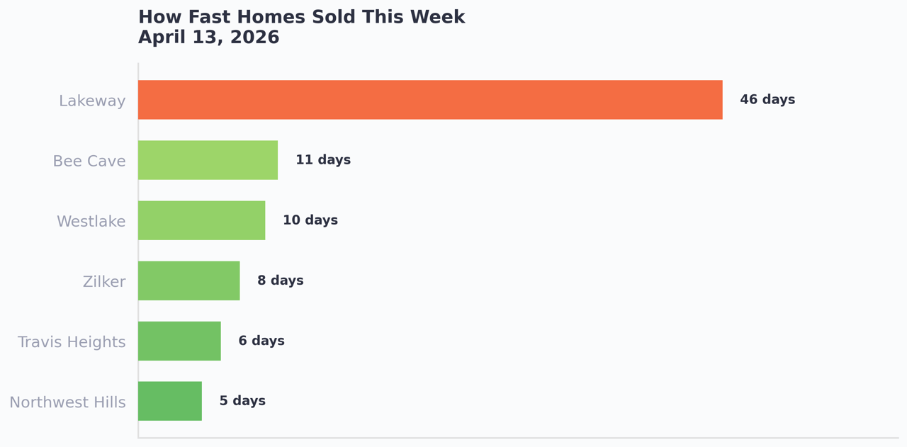Select the "11 days" value label
This screenshot has width=907, height=447.
[323, 160]
